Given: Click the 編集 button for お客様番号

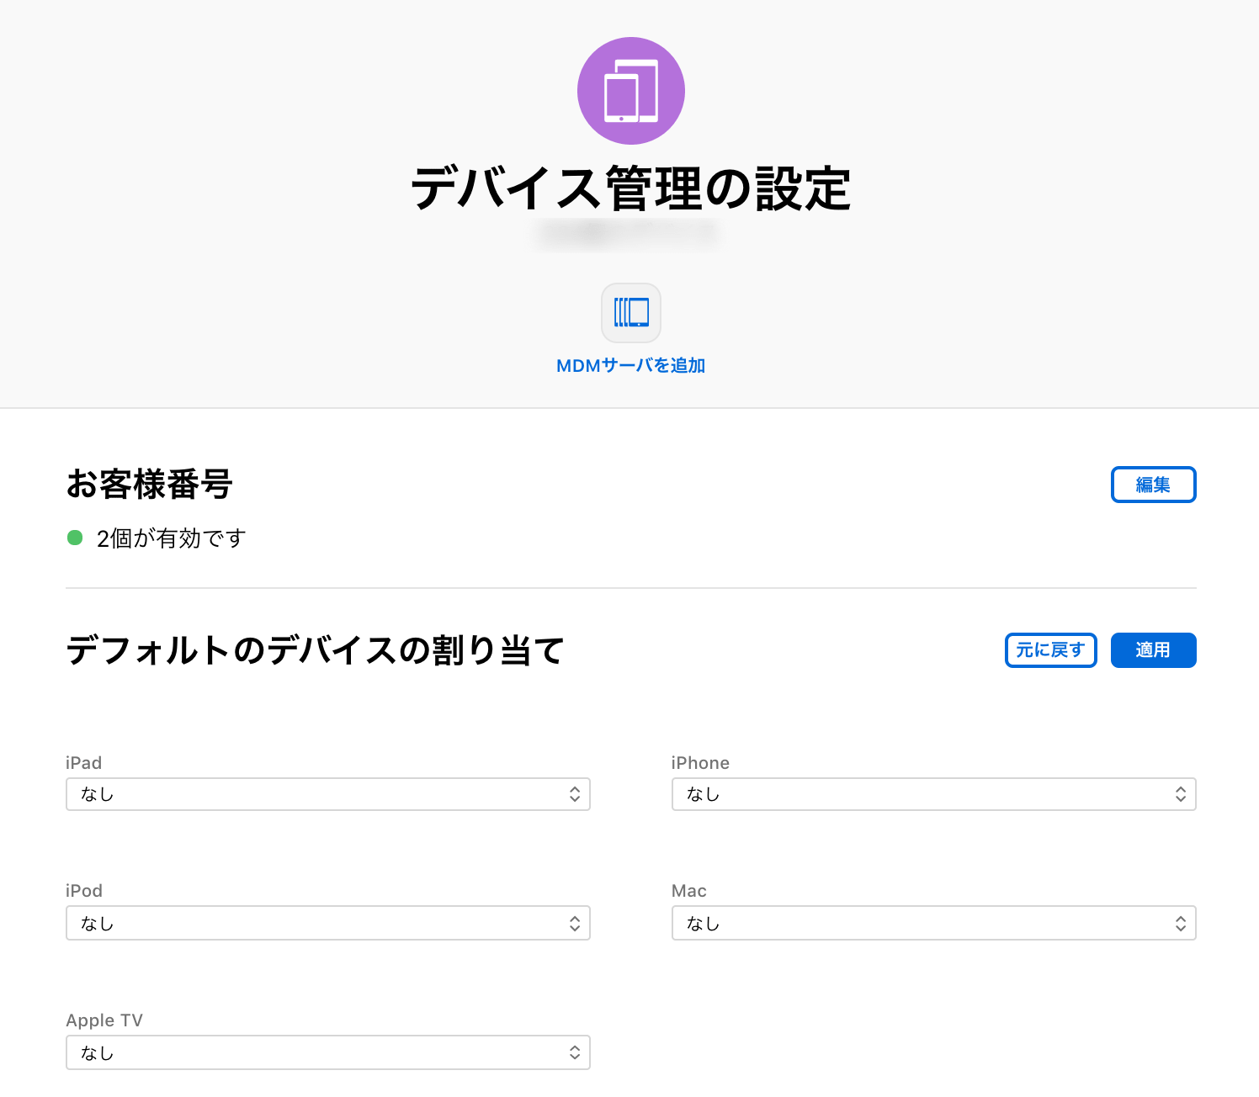Looking at the screenshot, I should pos(1153,485).
